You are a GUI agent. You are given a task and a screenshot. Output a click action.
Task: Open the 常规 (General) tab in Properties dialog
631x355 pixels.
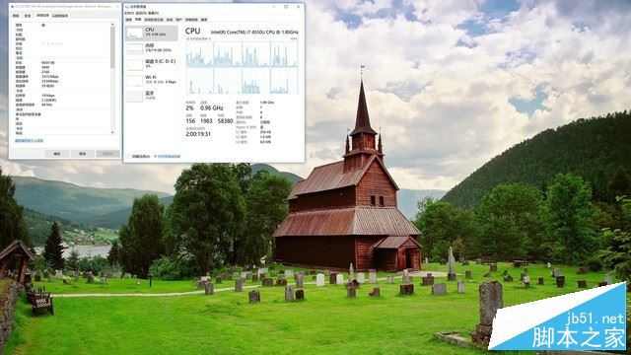tap(16, 16)
